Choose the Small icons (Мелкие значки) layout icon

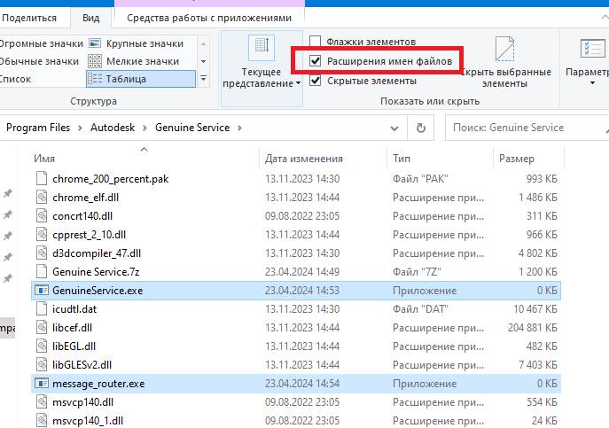coord(95,61)
